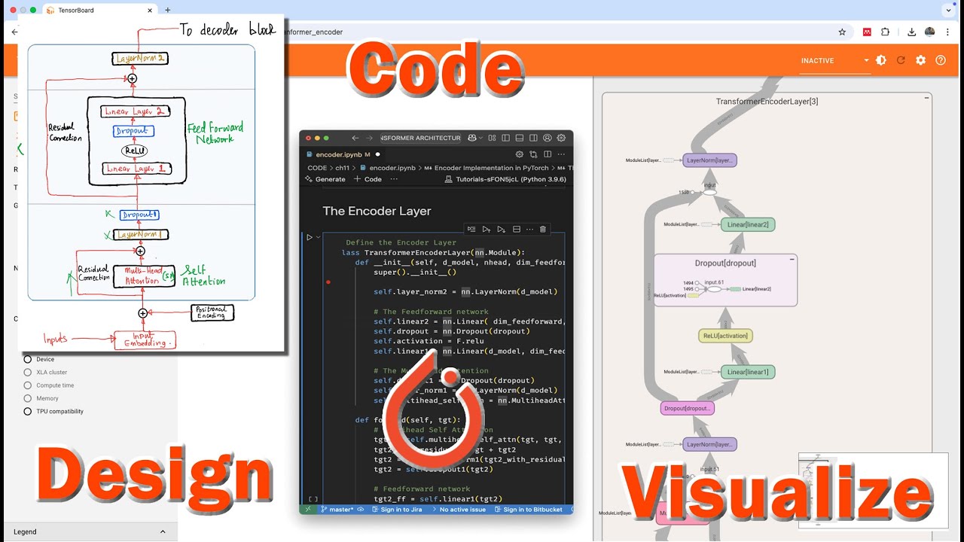This screenshot has width=964, height=542.
Task: Open notebook diff icon in editor actions
Action: click(x=533, y=154)
